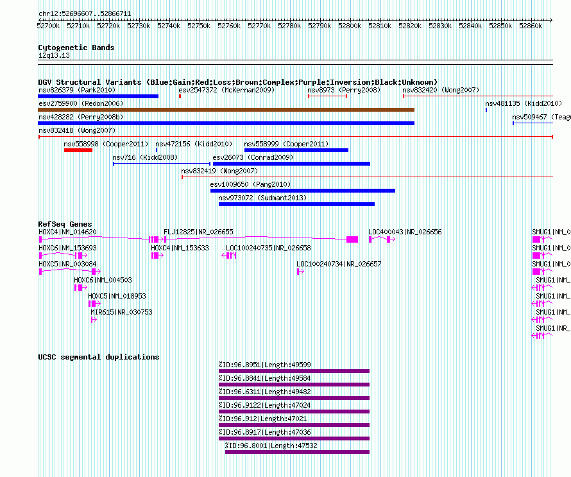571x477 pixels.
Task: Click the 12q13.13 band label
Action: 54,55
